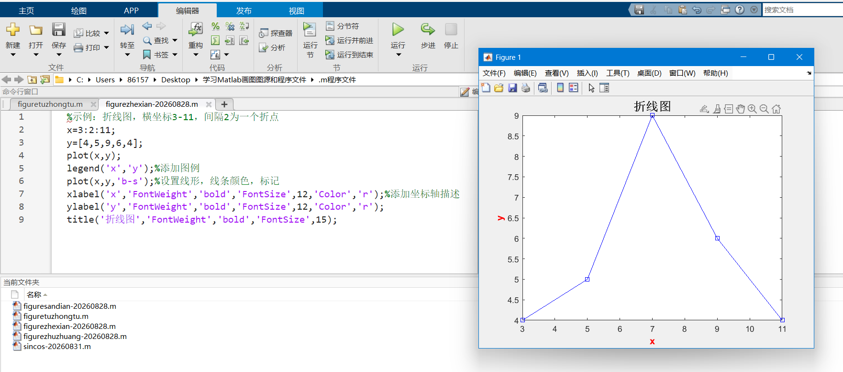Select sincos-20260831.m in the current folder list

[x=57, y=346]
